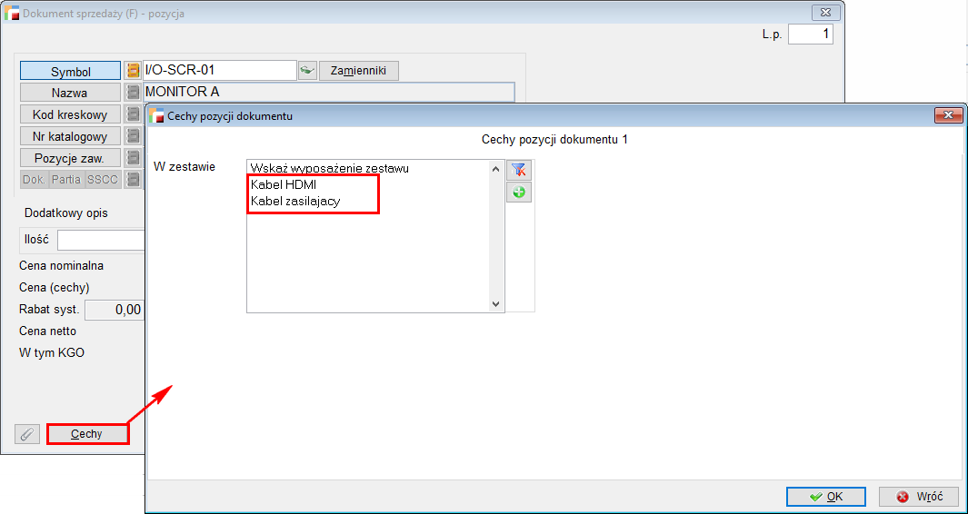
Task: Click the paperclip attachment icon
Action: 26,434
